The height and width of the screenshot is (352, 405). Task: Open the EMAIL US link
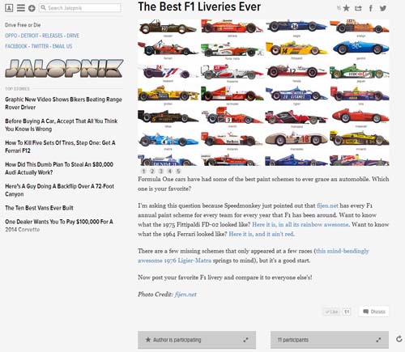click(x=62, y=46)
